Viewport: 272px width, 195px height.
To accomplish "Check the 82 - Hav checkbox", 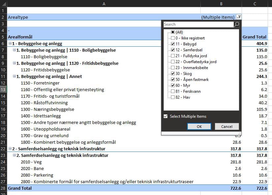I will (x=173, y=97).
